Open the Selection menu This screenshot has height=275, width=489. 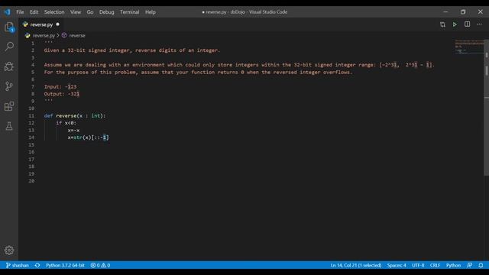pyautogui.click(x=54, y=12)
